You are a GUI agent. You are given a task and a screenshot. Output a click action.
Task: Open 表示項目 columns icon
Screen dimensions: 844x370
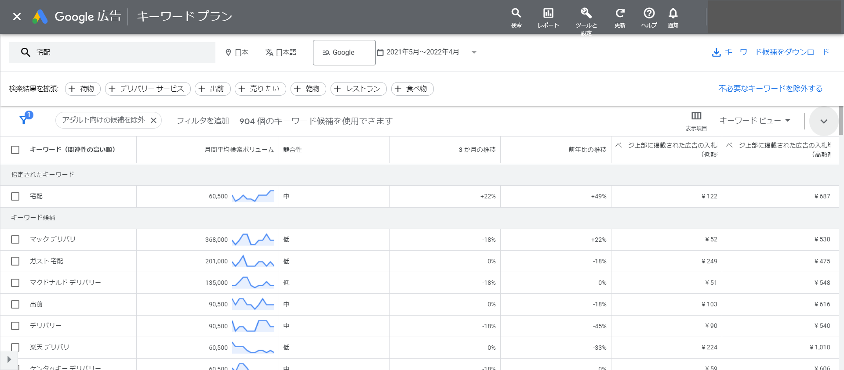coord(696,121)
